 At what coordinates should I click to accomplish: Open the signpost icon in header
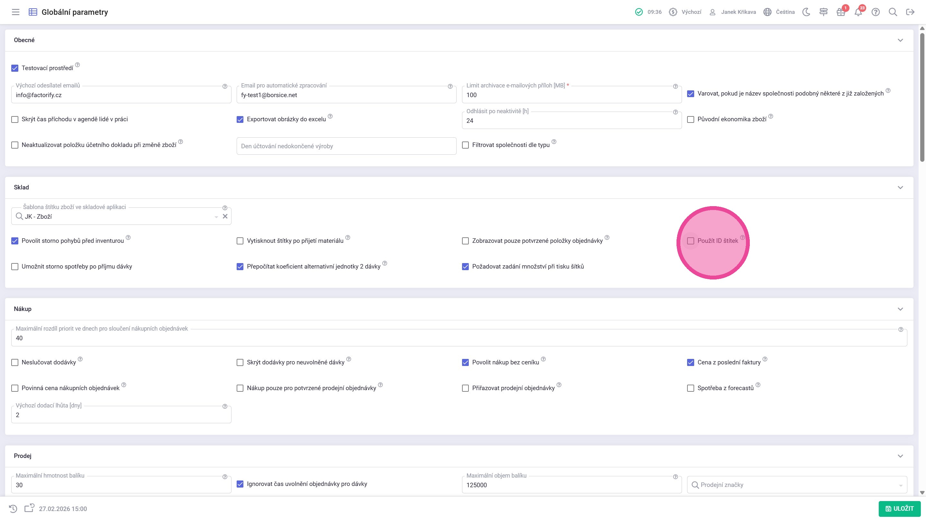pyautogui.click(x=823, y=12)
